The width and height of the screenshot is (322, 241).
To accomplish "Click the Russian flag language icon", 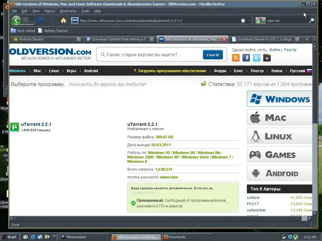I will click(x=309, y=71).
